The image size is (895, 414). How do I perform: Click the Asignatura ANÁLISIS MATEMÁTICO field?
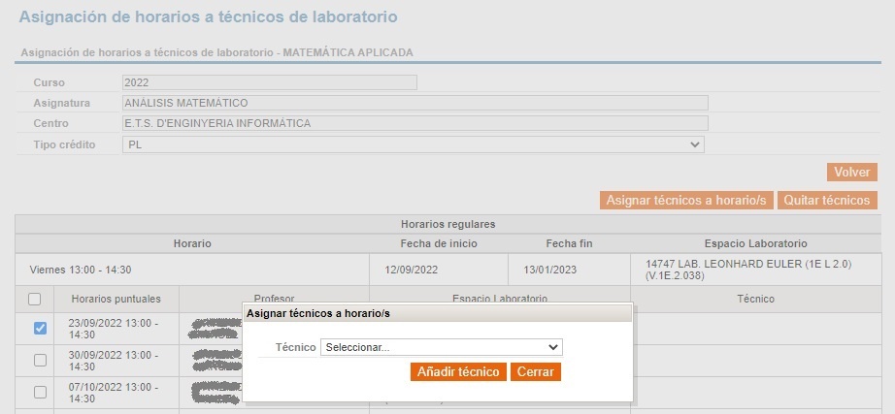414,103
